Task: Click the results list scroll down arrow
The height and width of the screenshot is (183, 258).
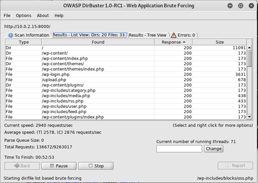Action: tap(250, 117)
